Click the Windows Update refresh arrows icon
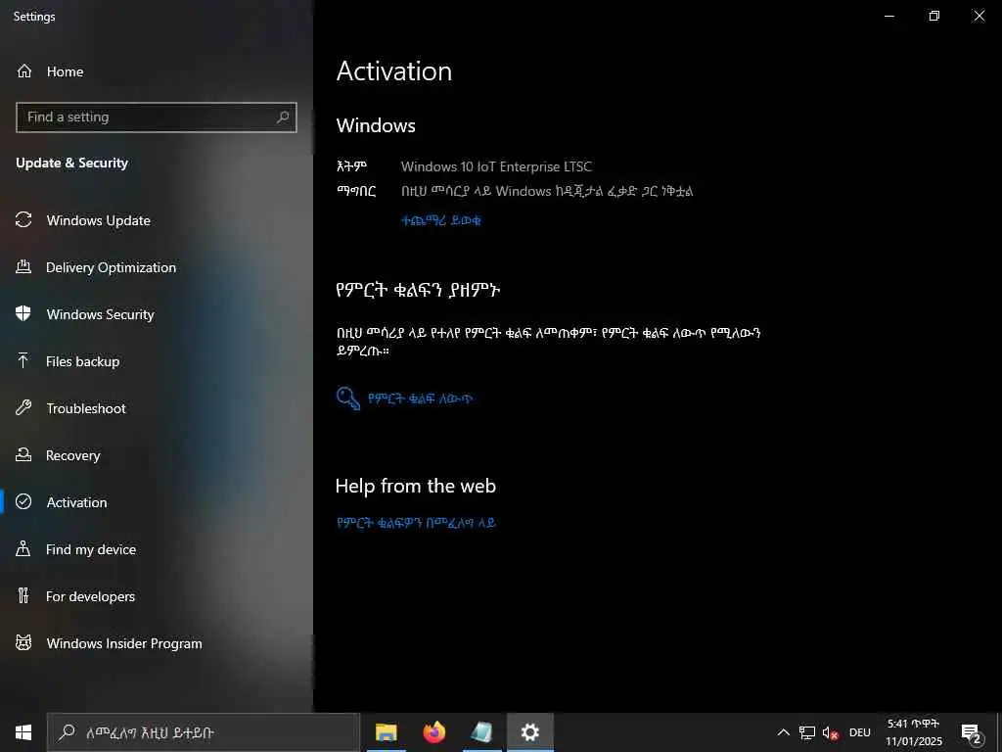 23,220
